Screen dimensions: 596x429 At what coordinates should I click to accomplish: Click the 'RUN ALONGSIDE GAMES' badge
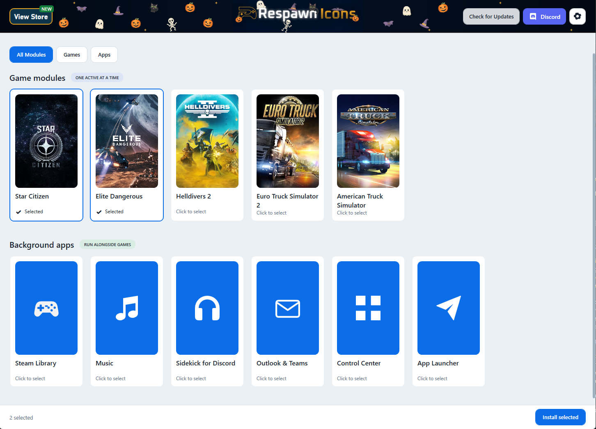[108, 244]
